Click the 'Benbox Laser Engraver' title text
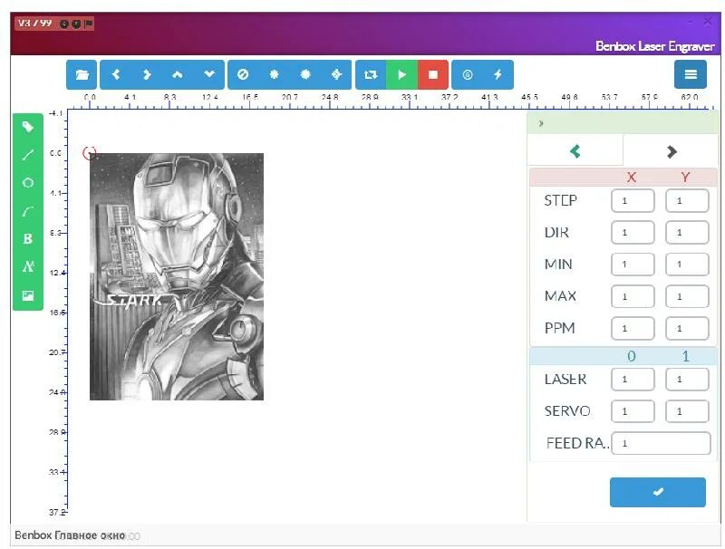725x549 pixels. pos(654,46)
